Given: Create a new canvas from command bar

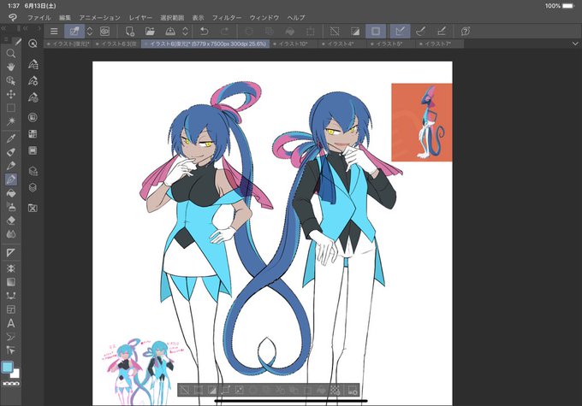Looking at the screenshot, I should tap(129, 31).
